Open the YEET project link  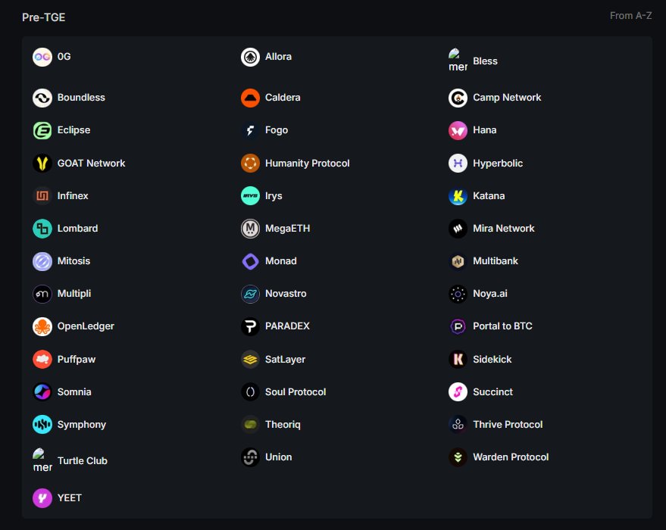point(69,497)
